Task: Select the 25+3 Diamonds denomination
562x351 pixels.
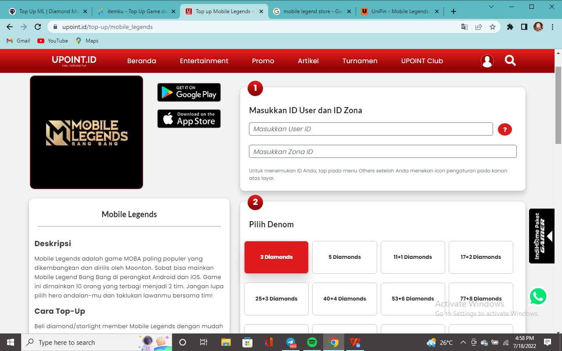Action: 276,299
